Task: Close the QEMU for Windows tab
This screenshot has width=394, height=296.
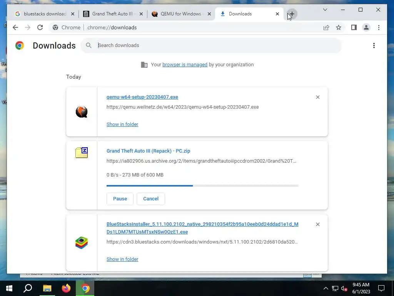Action: pos(209,14)
